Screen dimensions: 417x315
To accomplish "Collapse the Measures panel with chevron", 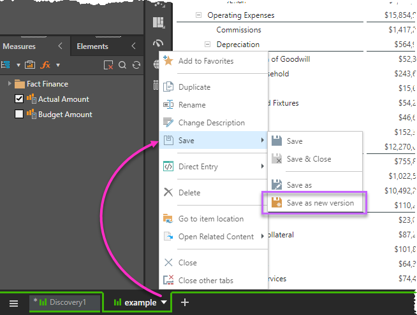I will [60, 46].
